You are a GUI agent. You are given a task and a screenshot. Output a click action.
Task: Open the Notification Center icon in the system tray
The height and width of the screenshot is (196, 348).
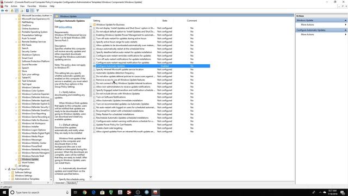point(343,192)
